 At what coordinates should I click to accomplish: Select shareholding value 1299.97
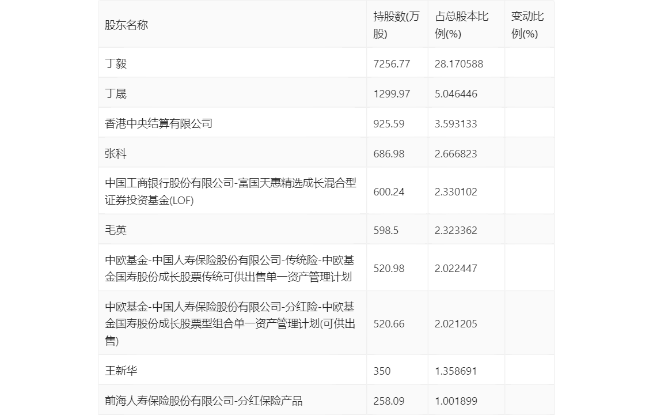(392, 94)
